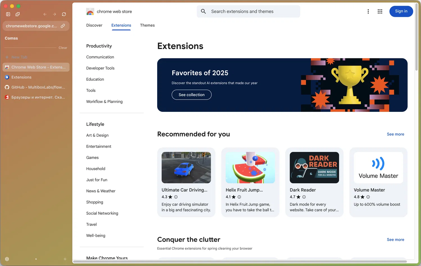Click the Volume Master title under thumbnail
Viewport: 421px width, 266px height.
(x=369, y=190)
